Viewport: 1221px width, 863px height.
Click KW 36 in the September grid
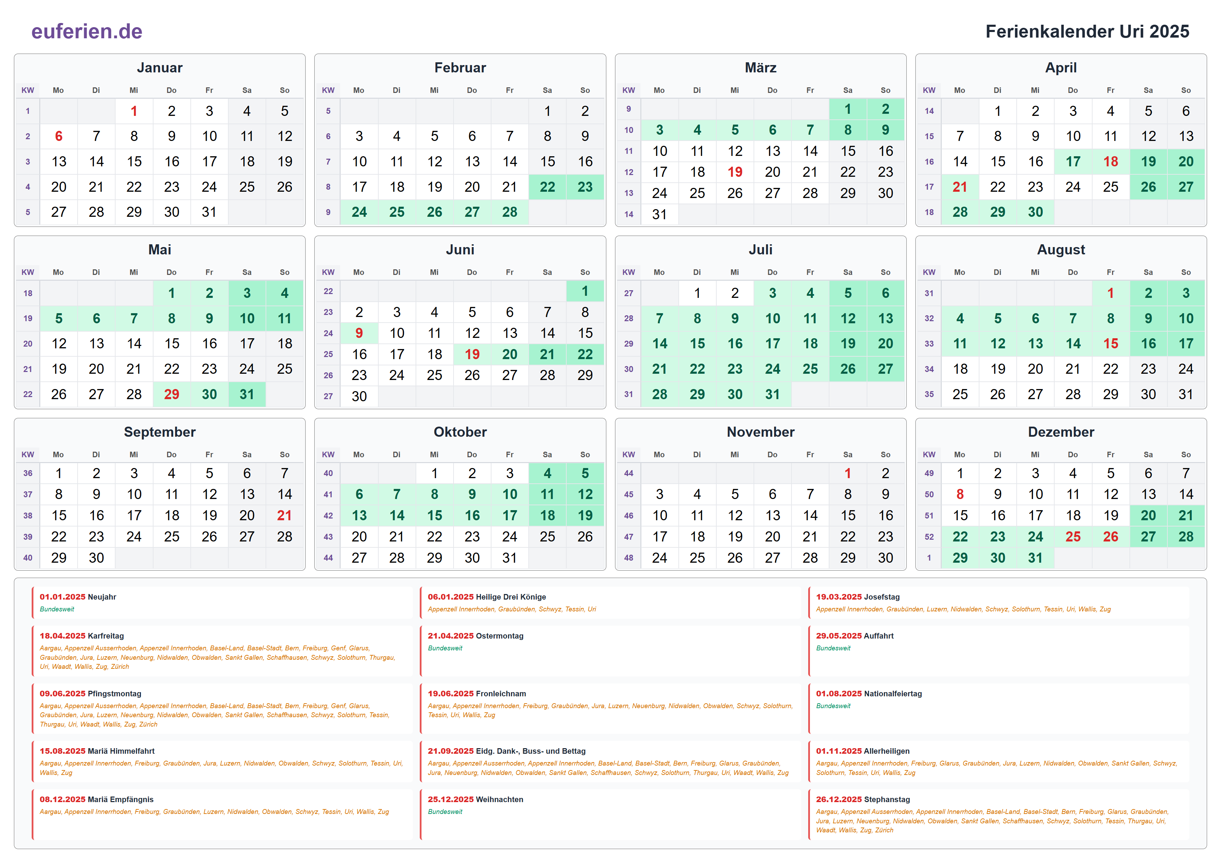(27, 473)
